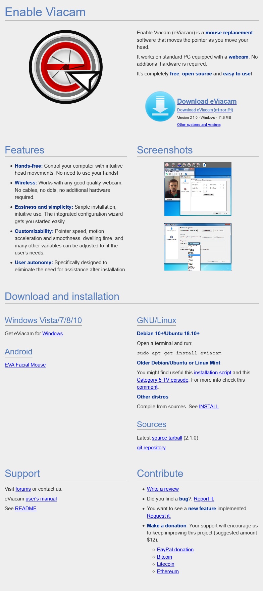Image resolution: width=263 pixels, height=591 pixels.
Task: Open the first screenshot with webcam face
Action: click(x=198, y=189)
